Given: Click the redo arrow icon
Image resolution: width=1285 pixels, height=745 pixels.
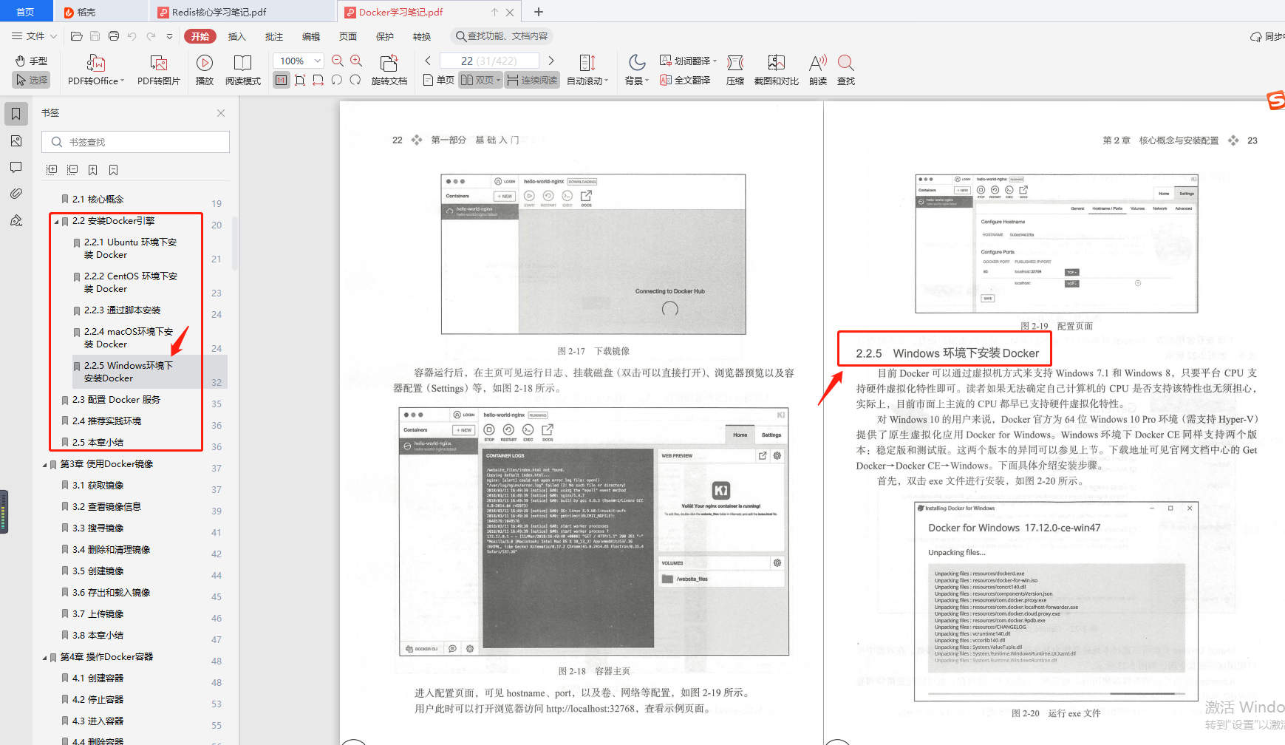Looking at the screenshot, I should (151, 36).
